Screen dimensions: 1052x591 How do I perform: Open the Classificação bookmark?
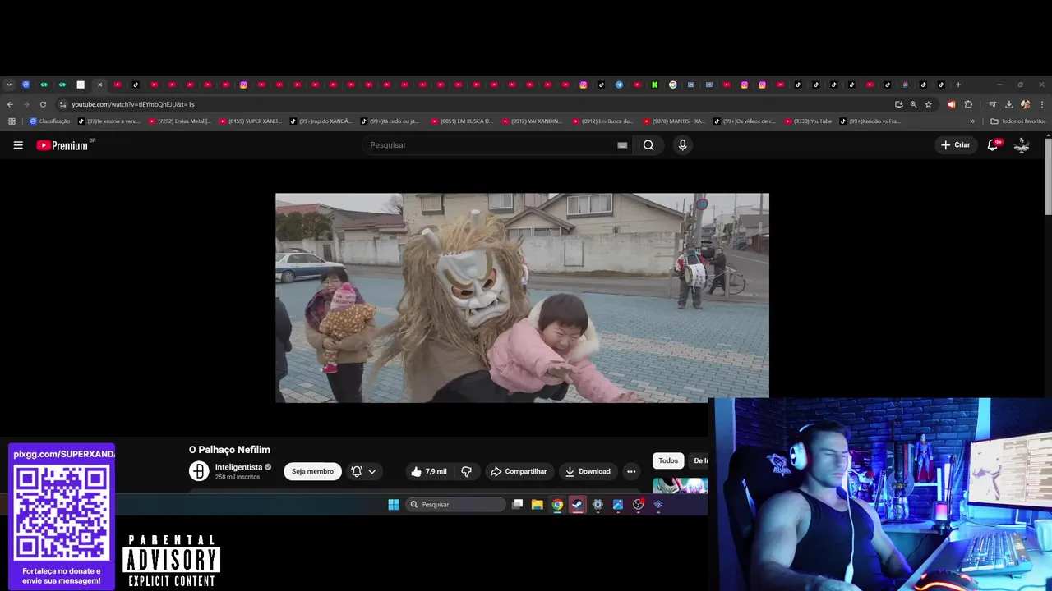point(49,121)
